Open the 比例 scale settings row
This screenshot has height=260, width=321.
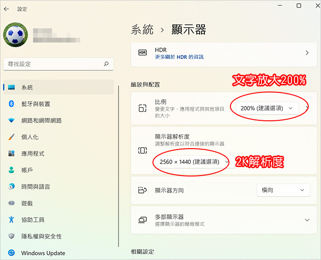coord(224,108)
